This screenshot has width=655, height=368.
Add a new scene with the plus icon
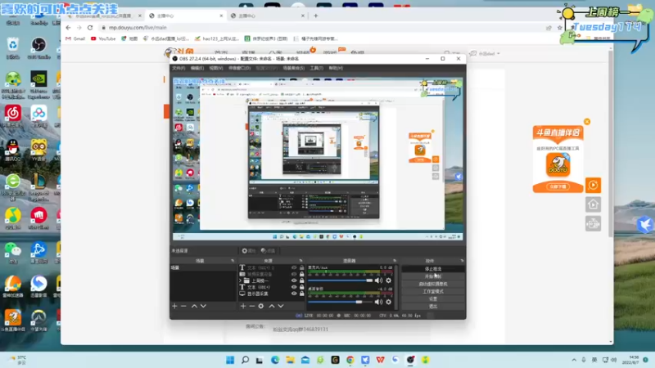174,306
